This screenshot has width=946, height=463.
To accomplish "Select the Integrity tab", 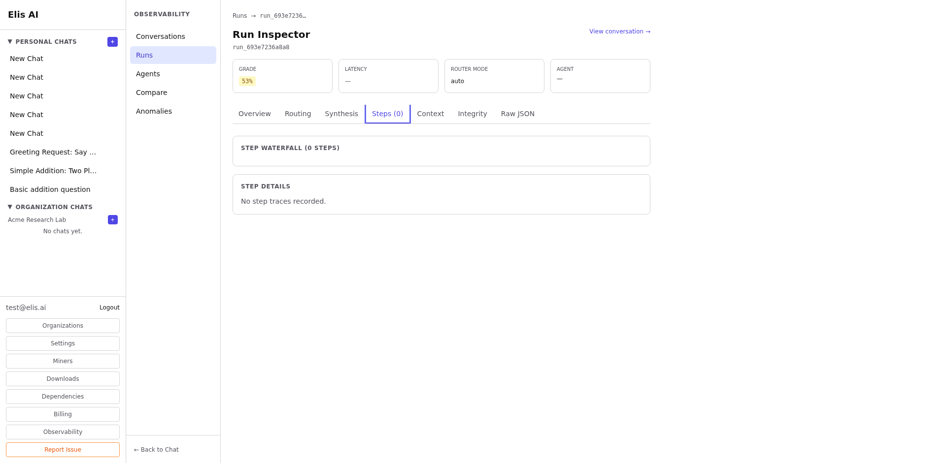I will (x=472, y=114).
